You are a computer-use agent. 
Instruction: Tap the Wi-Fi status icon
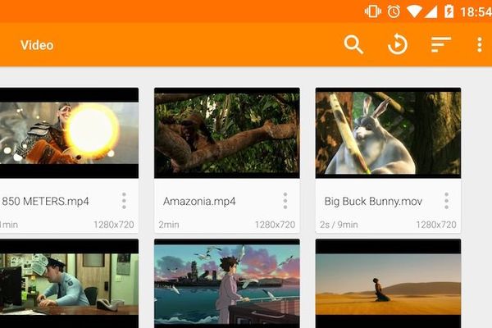point(416,11)
